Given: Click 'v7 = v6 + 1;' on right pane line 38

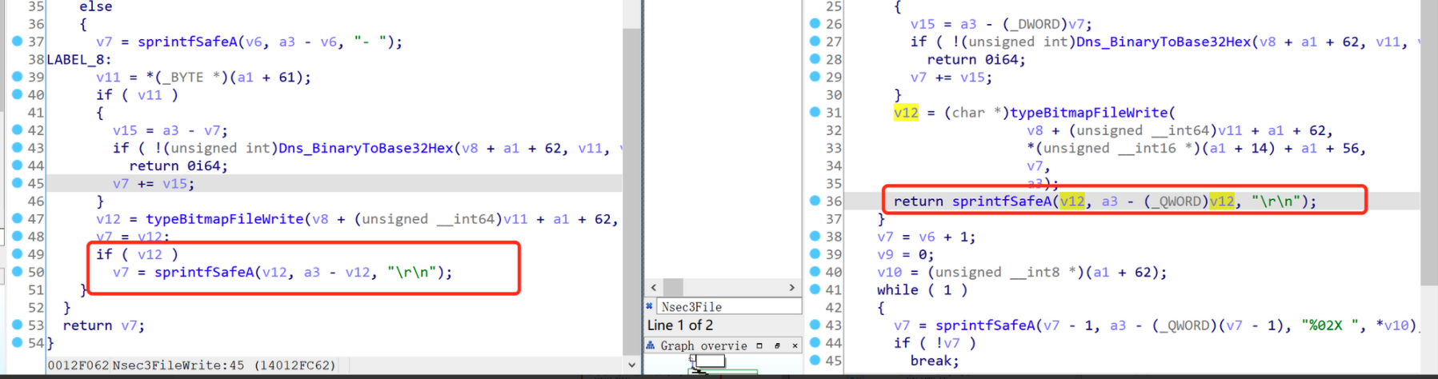Looking at the screenshot, I should 927,237.
